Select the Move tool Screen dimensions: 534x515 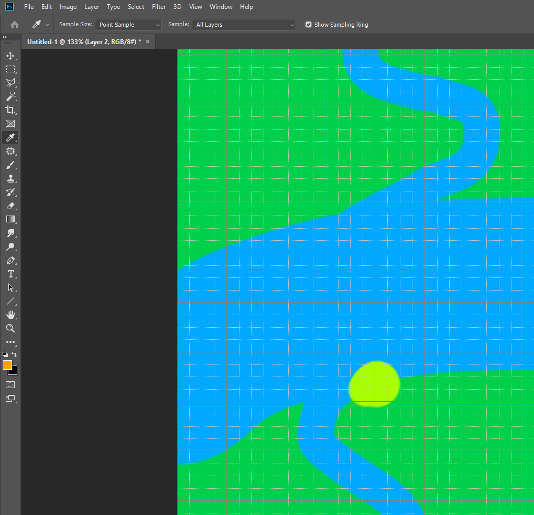[10, 56]
